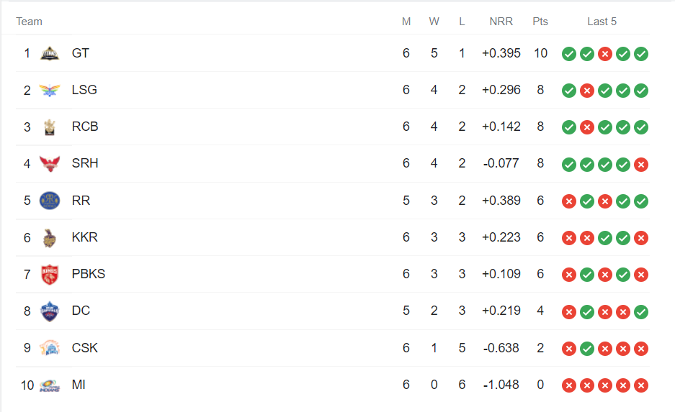
Task: Click CSK's green win marker in Last 5
Action: click(x=586, y=349)
